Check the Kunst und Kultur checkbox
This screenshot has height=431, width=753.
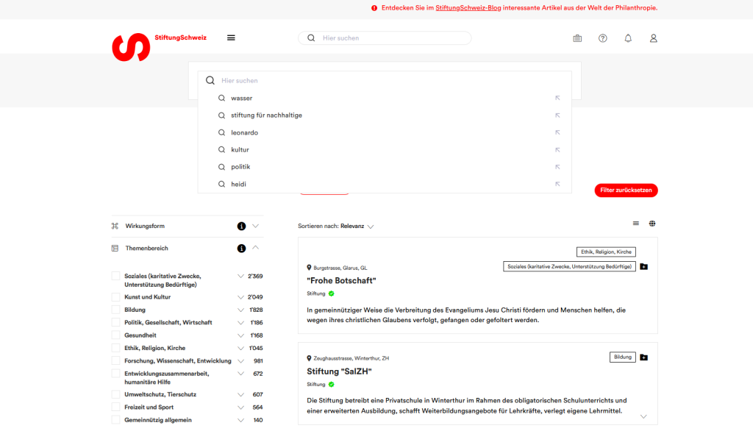pos(115,297)
